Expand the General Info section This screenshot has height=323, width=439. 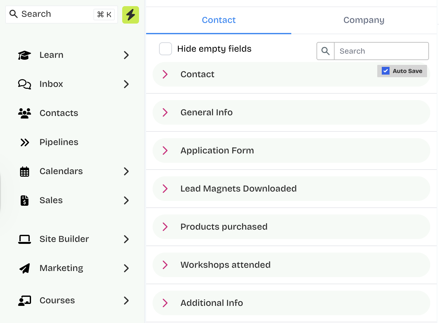tap(165, 112)
